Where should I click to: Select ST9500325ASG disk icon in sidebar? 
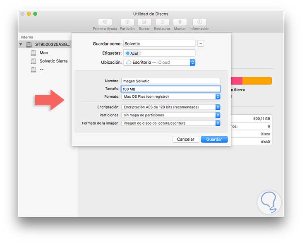29,45
